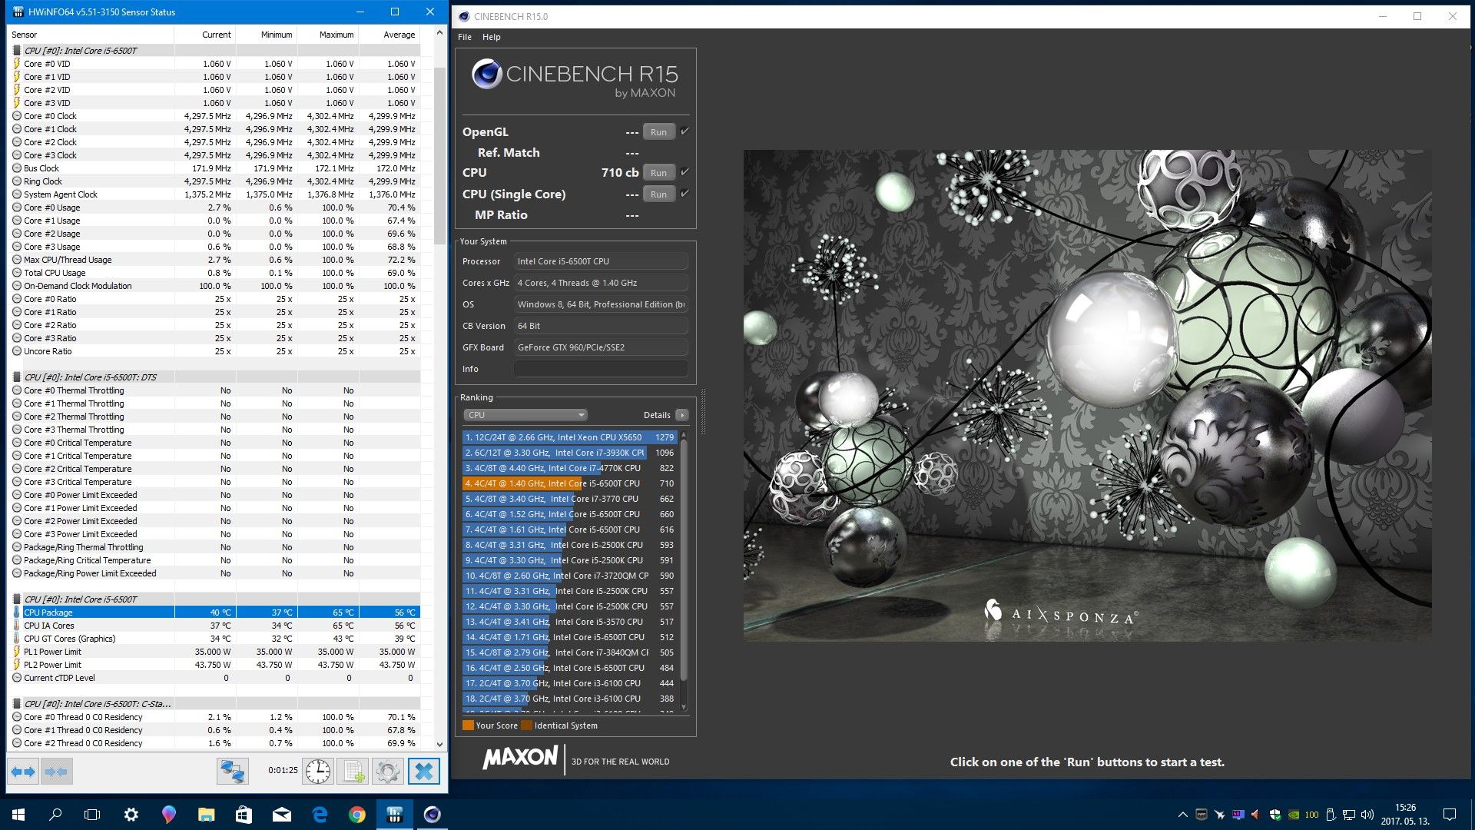1475x830 pixels.
Task: Open taskbar Search magnifier
Action: pyautogui.click(x=55, y=815)
